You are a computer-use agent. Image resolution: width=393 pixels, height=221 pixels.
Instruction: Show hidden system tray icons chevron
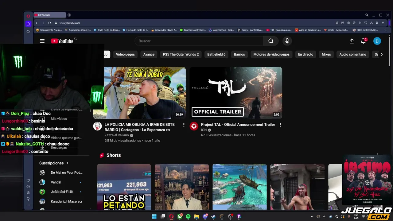[x=312, y=216]
